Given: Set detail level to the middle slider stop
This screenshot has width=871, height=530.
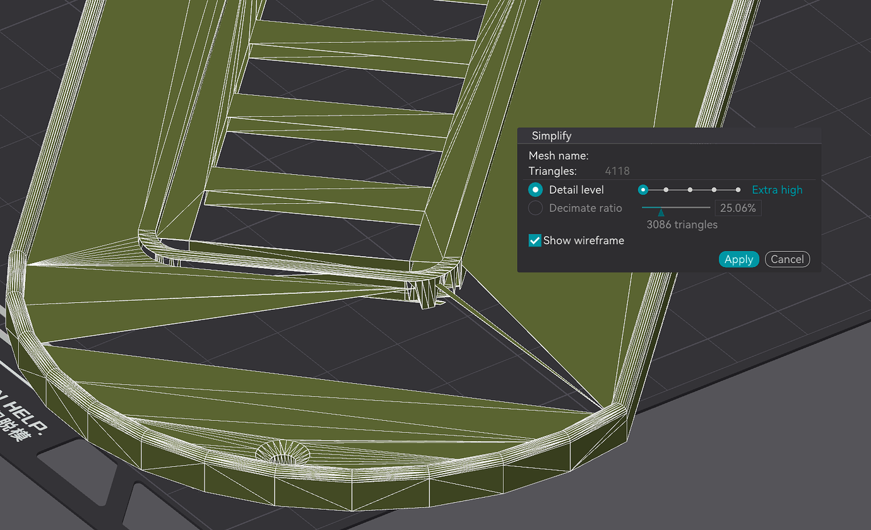Looking at the screenshot, I should (690, 189).
